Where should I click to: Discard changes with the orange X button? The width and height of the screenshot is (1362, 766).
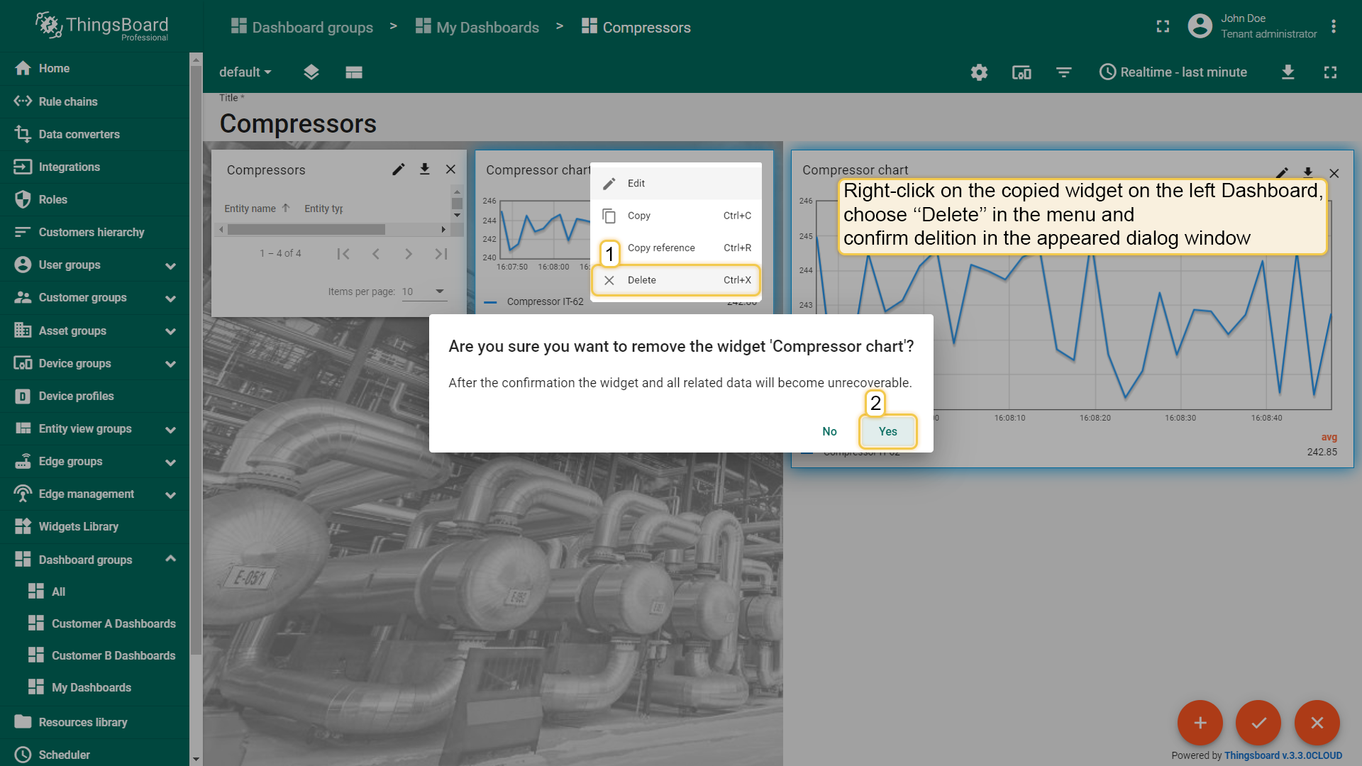1317,723
